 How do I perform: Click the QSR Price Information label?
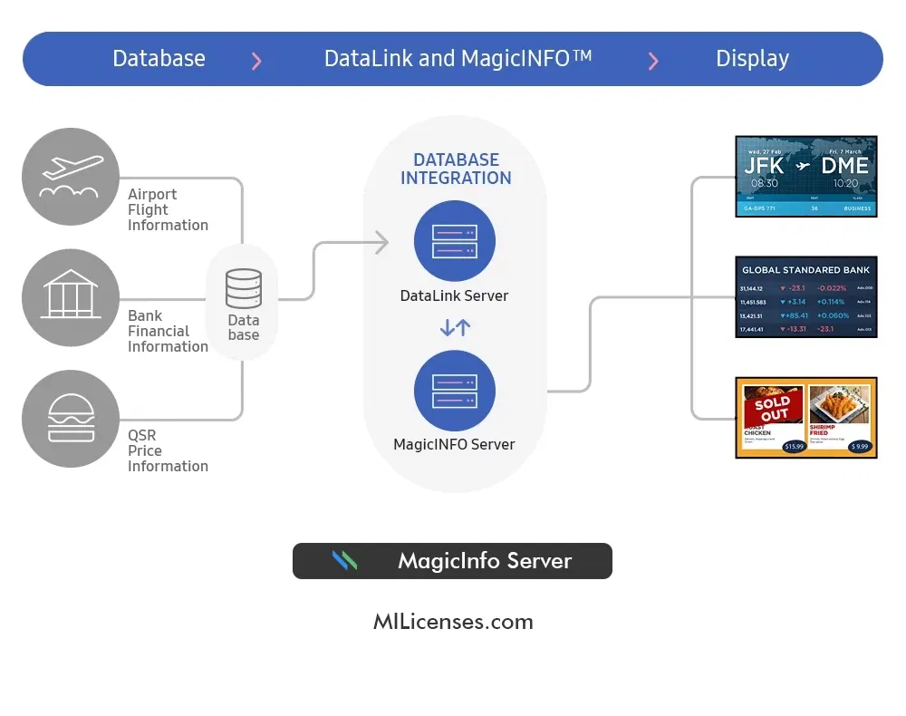(x=169, y=450)
